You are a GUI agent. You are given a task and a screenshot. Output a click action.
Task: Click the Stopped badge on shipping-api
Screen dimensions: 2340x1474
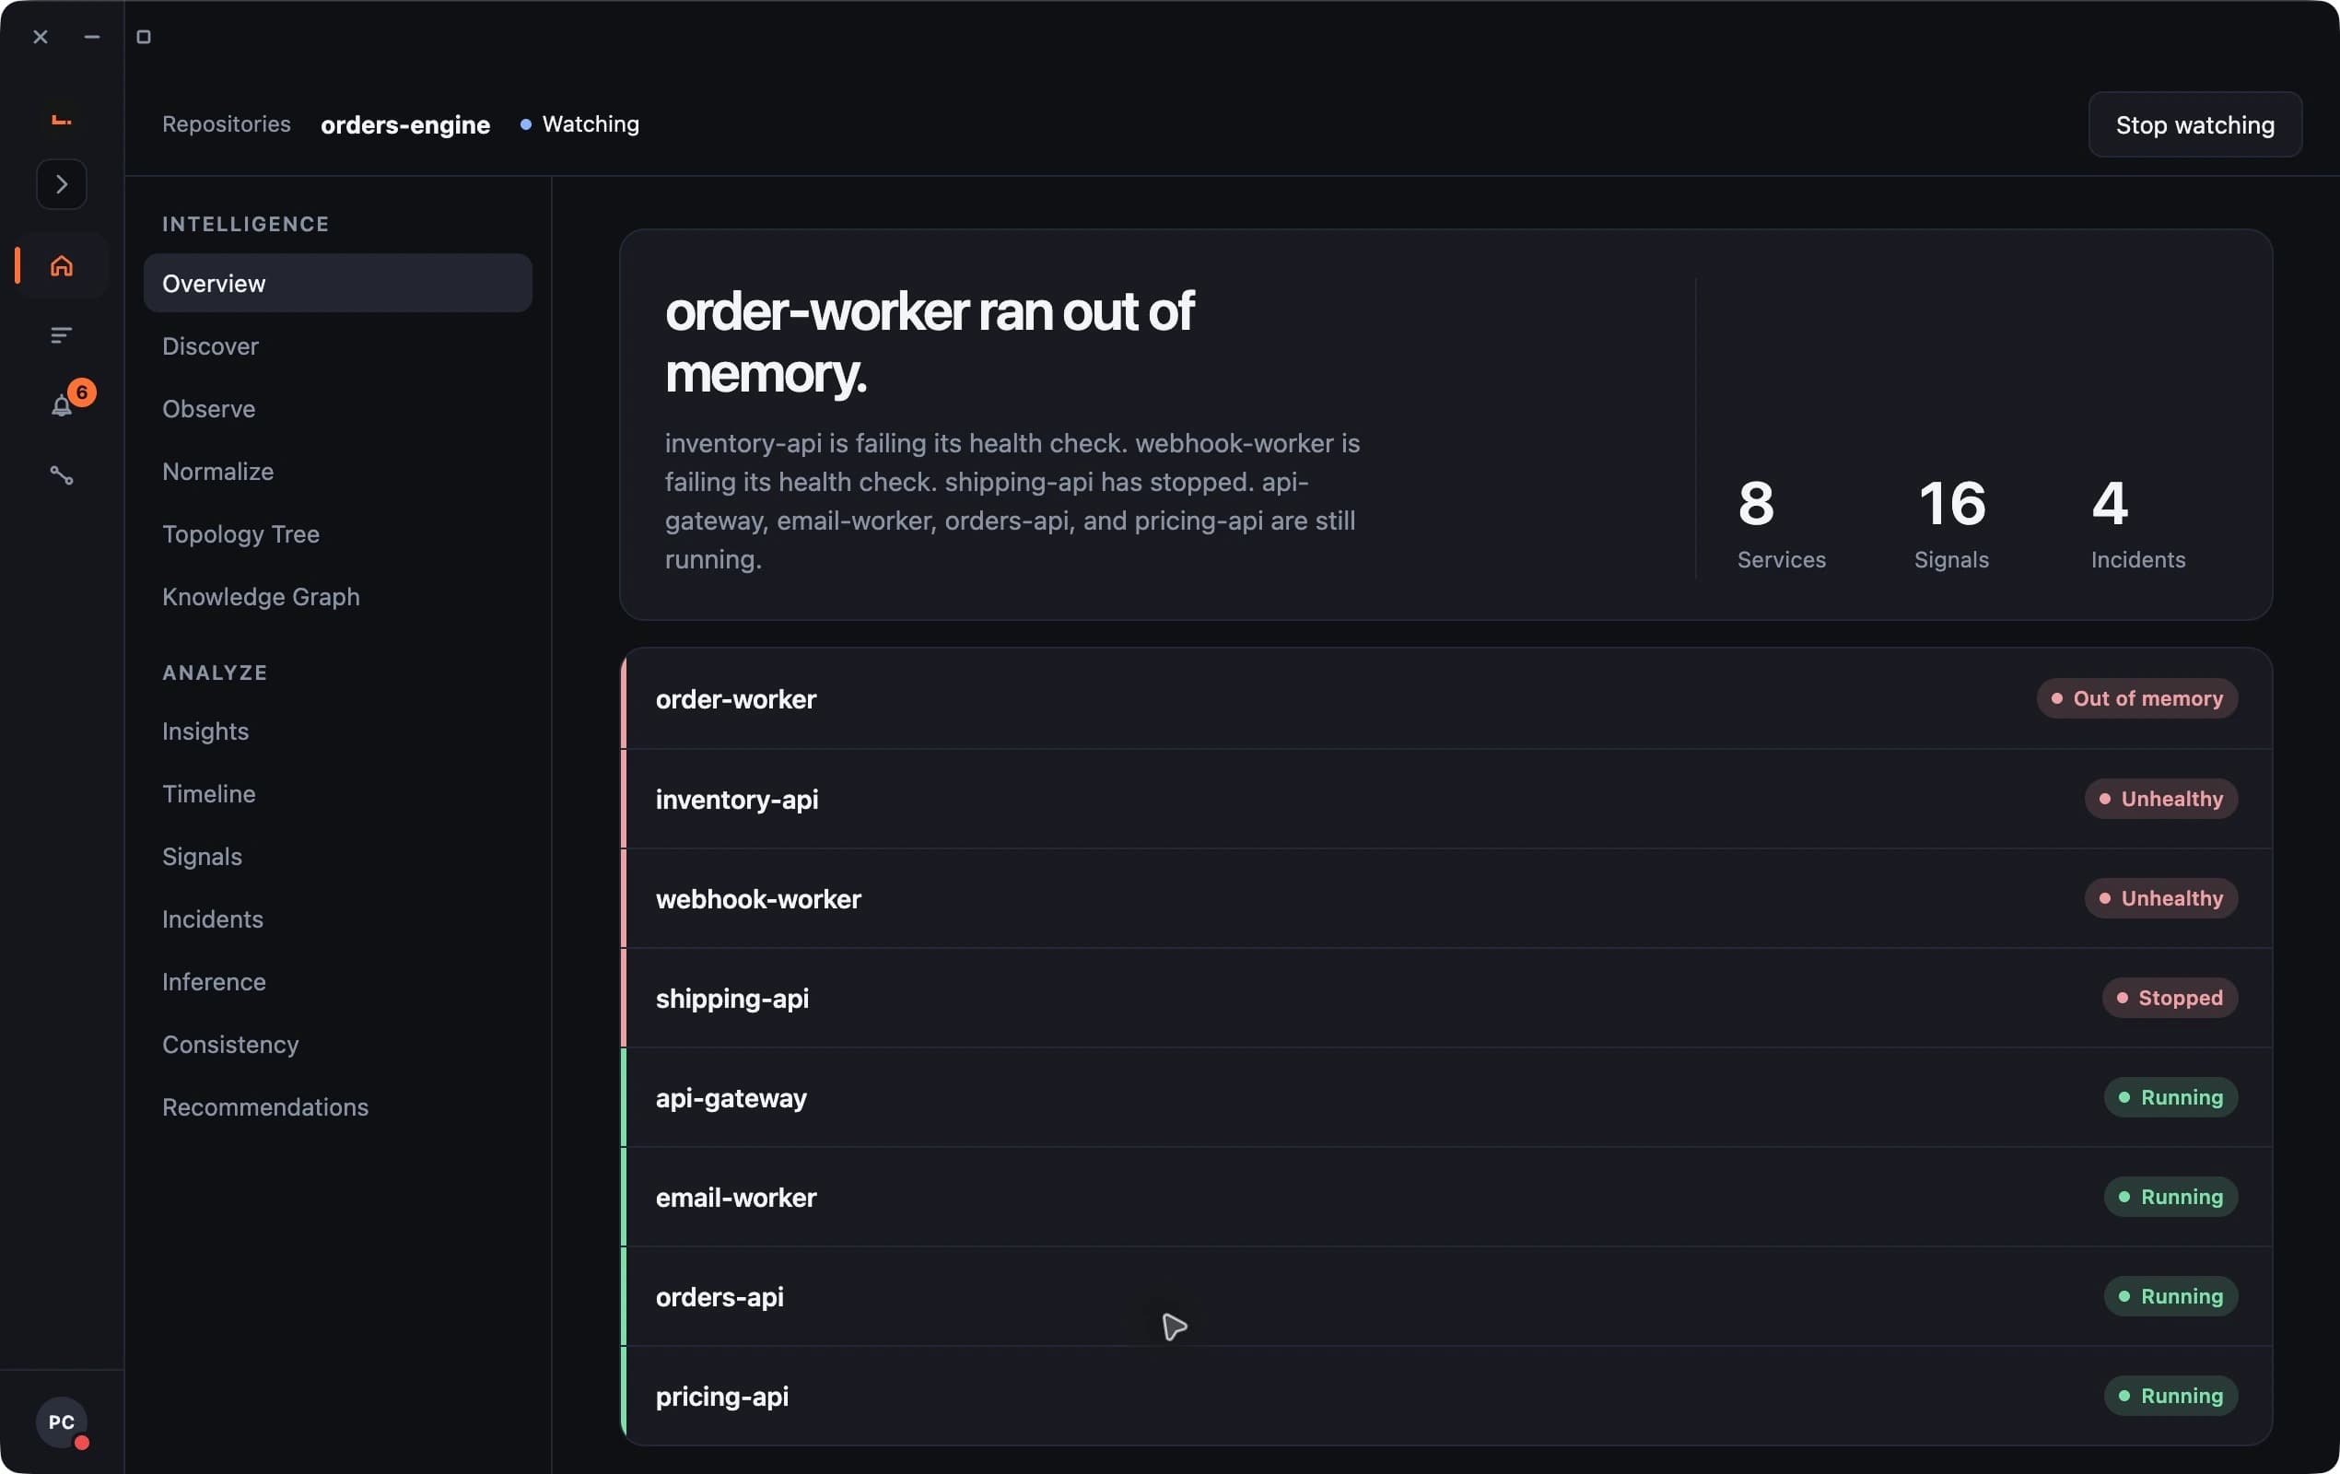[x=2170, y=998]
